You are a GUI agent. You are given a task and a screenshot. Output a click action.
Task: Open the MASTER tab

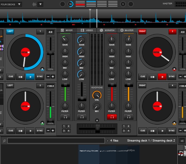tap(127, 30)
